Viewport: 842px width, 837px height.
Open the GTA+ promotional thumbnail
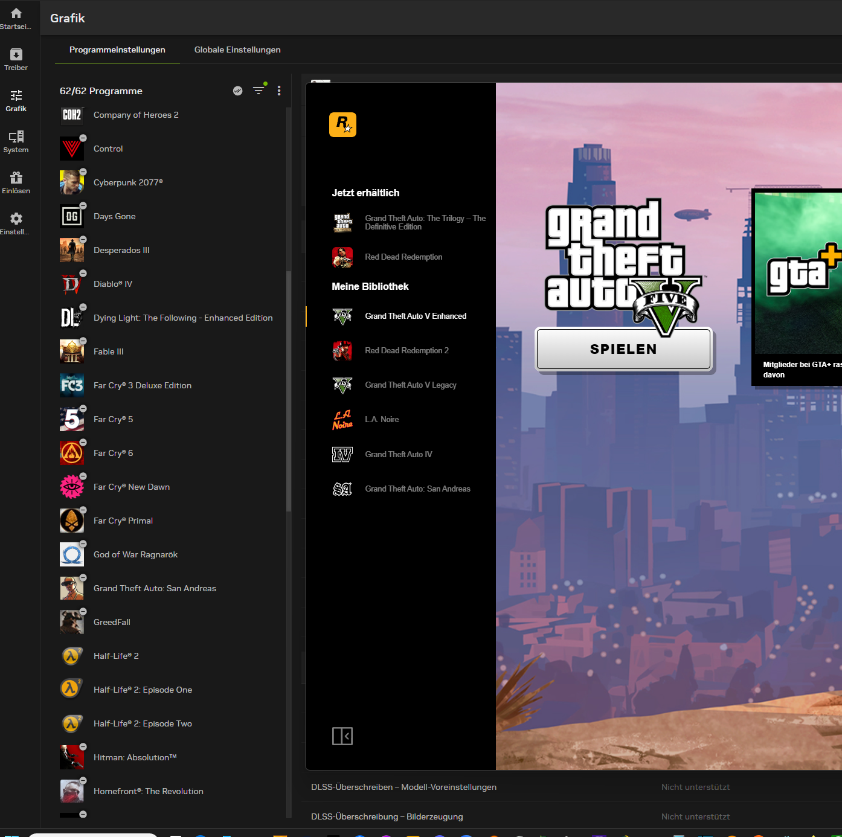(x=797, y=287)
